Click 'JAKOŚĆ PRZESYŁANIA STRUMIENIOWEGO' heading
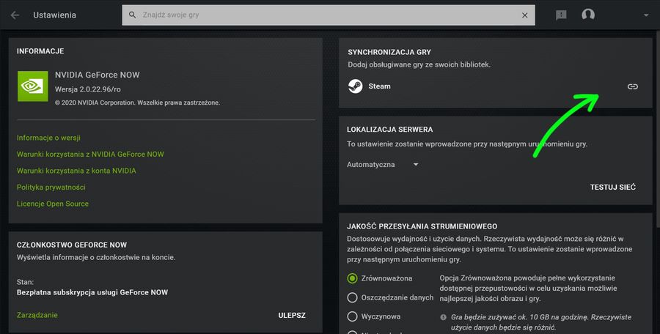Screen dimensions: 660x334 click(x=422, y=226)
